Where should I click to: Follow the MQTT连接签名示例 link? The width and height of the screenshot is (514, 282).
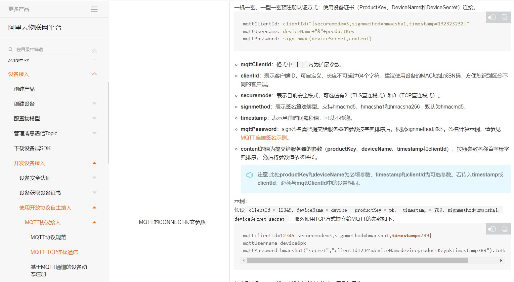264,138
